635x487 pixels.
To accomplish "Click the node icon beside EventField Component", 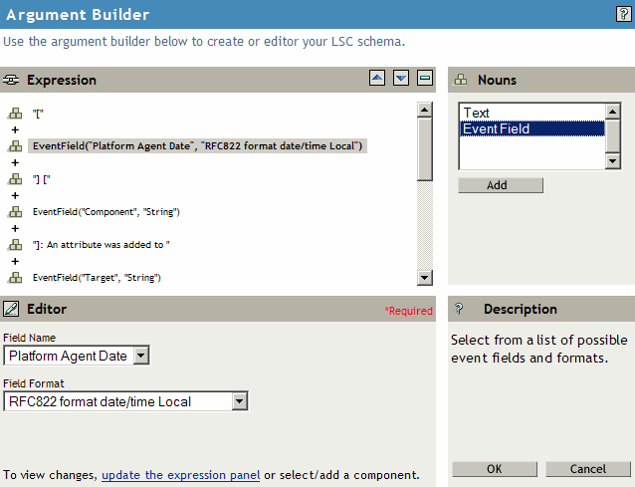I will [15, 212].
